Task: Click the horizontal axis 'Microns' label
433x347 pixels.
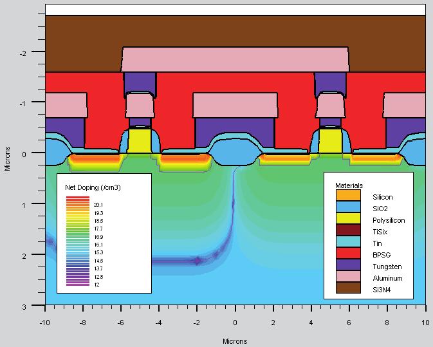Action: pos(235,341)
